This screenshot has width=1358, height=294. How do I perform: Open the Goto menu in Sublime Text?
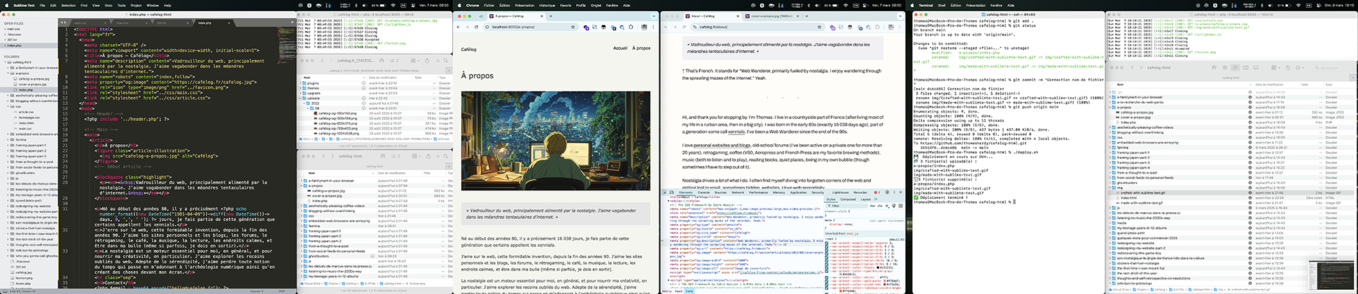pyautogui.click(x=108, y=6)
